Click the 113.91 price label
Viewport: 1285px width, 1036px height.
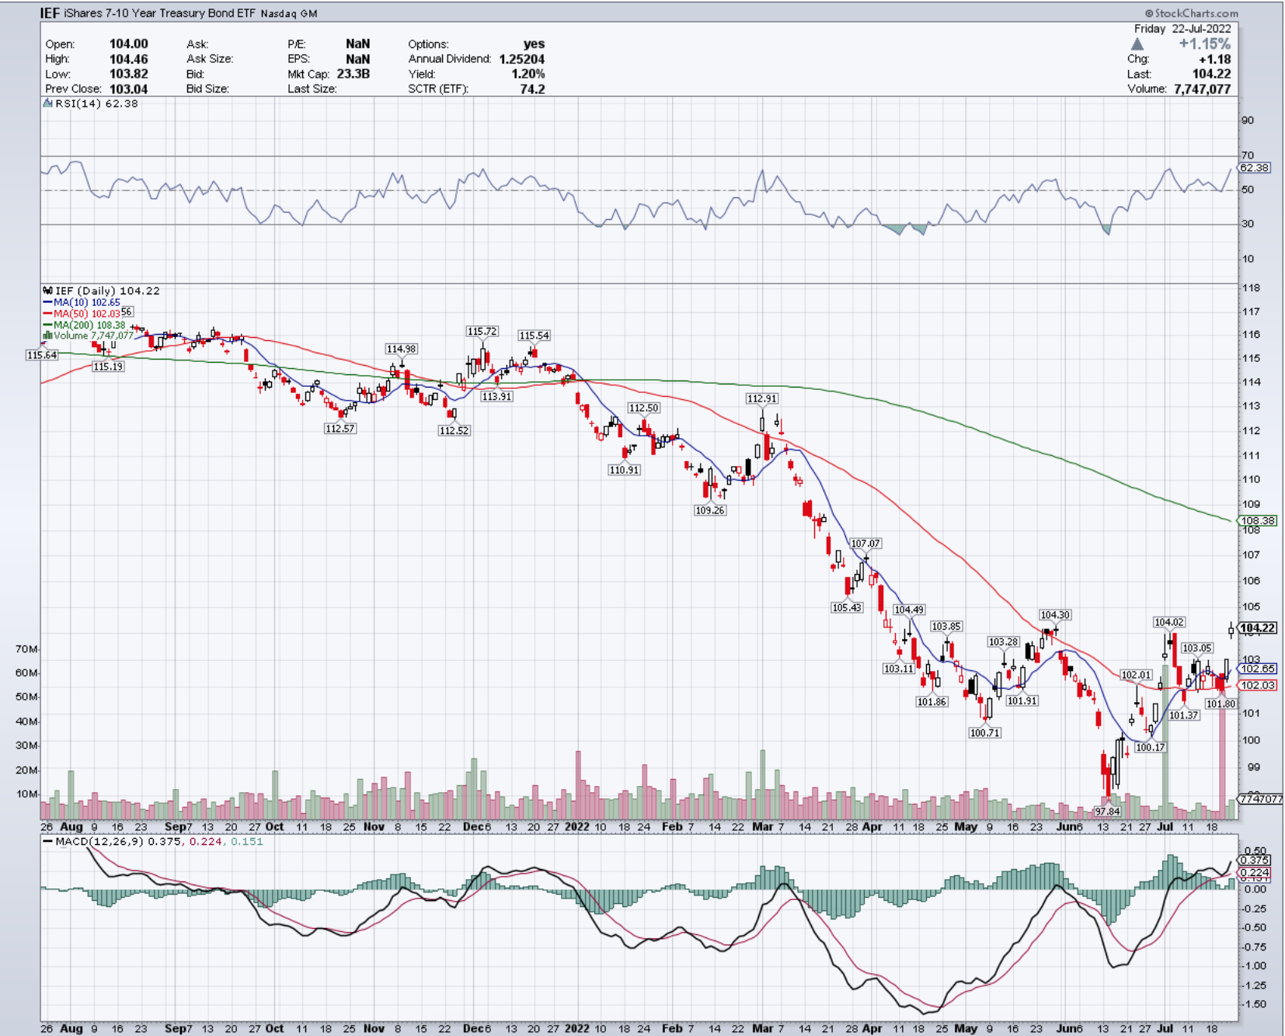tap(496, 396)
